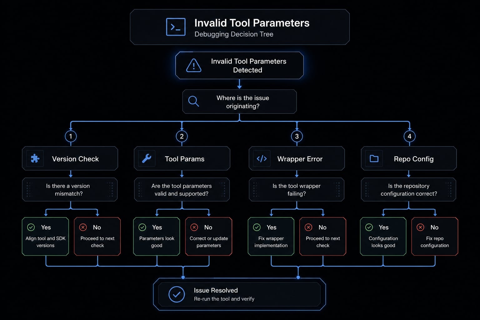Select the Wrapper Error branch node

pos(297,158)
